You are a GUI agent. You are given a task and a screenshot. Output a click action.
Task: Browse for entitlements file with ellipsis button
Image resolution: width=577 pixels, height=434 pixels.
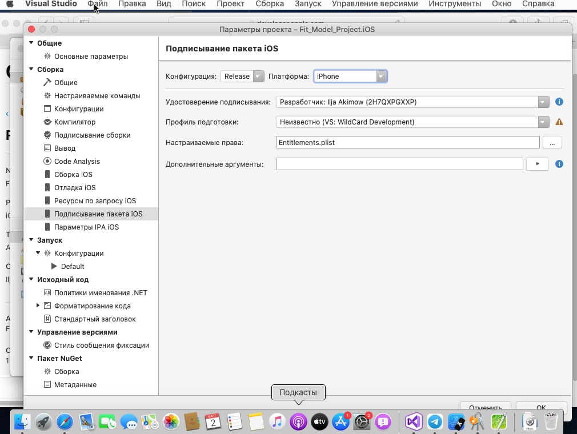[552, 143]
